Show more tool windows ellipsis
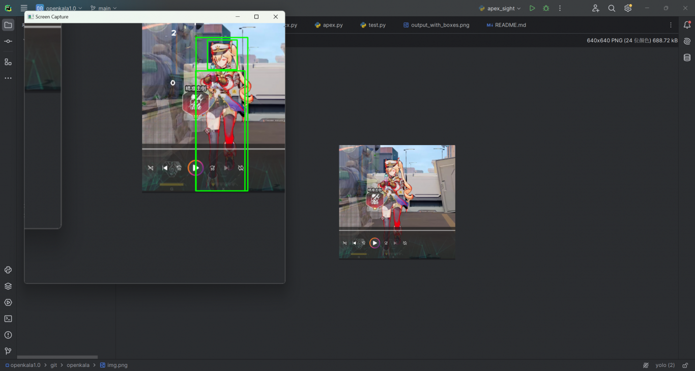This screenshot has height=371, width=695. coord(8,78)
